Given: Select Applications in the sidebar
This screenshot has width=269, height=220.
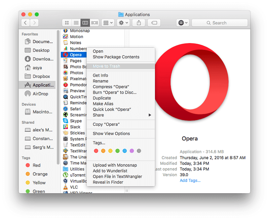Looking at the screenshot, I should (37, 85).
